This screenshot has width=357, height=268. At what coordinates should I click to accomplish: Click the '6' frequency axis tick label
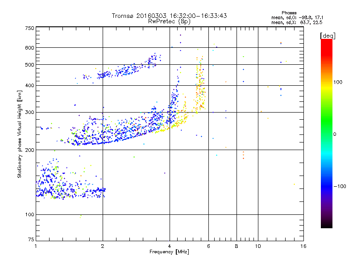208,246
